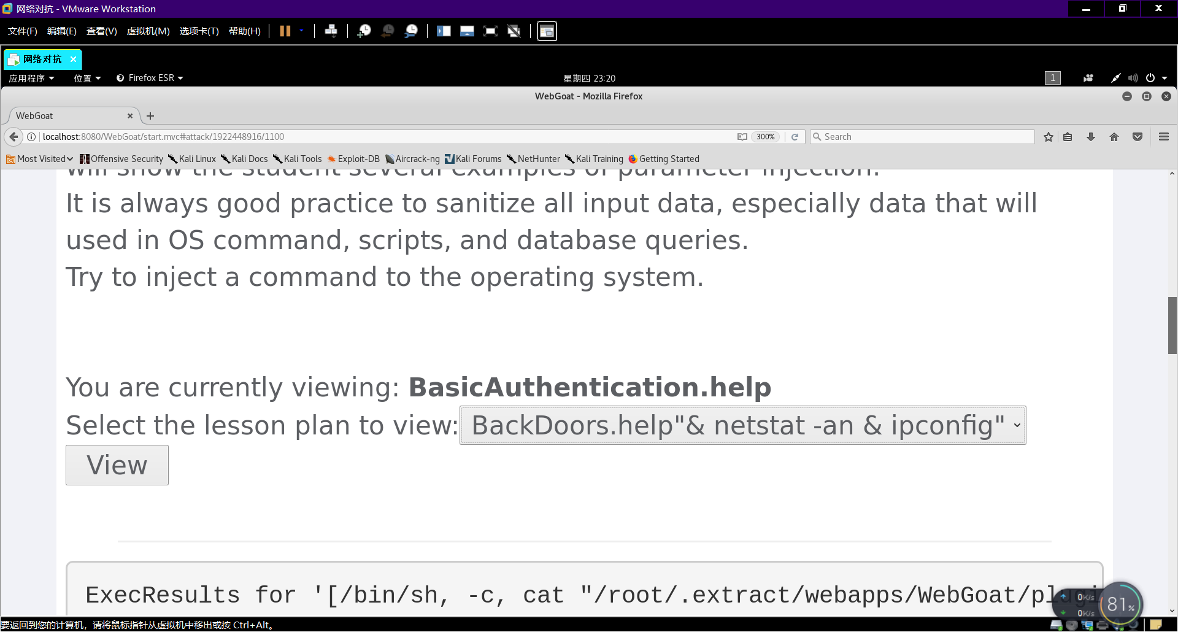
Task: Open the snapshot manager
Action: (x=411, y=31)
